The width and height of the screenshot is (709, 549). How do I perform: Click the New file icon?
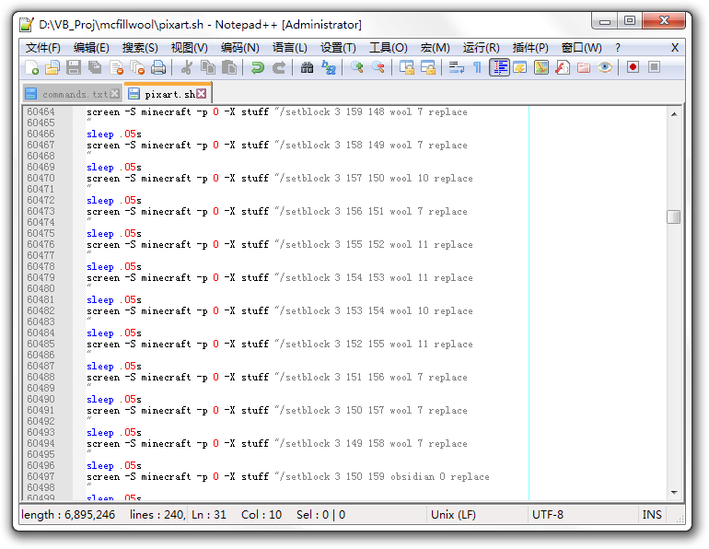32,67
